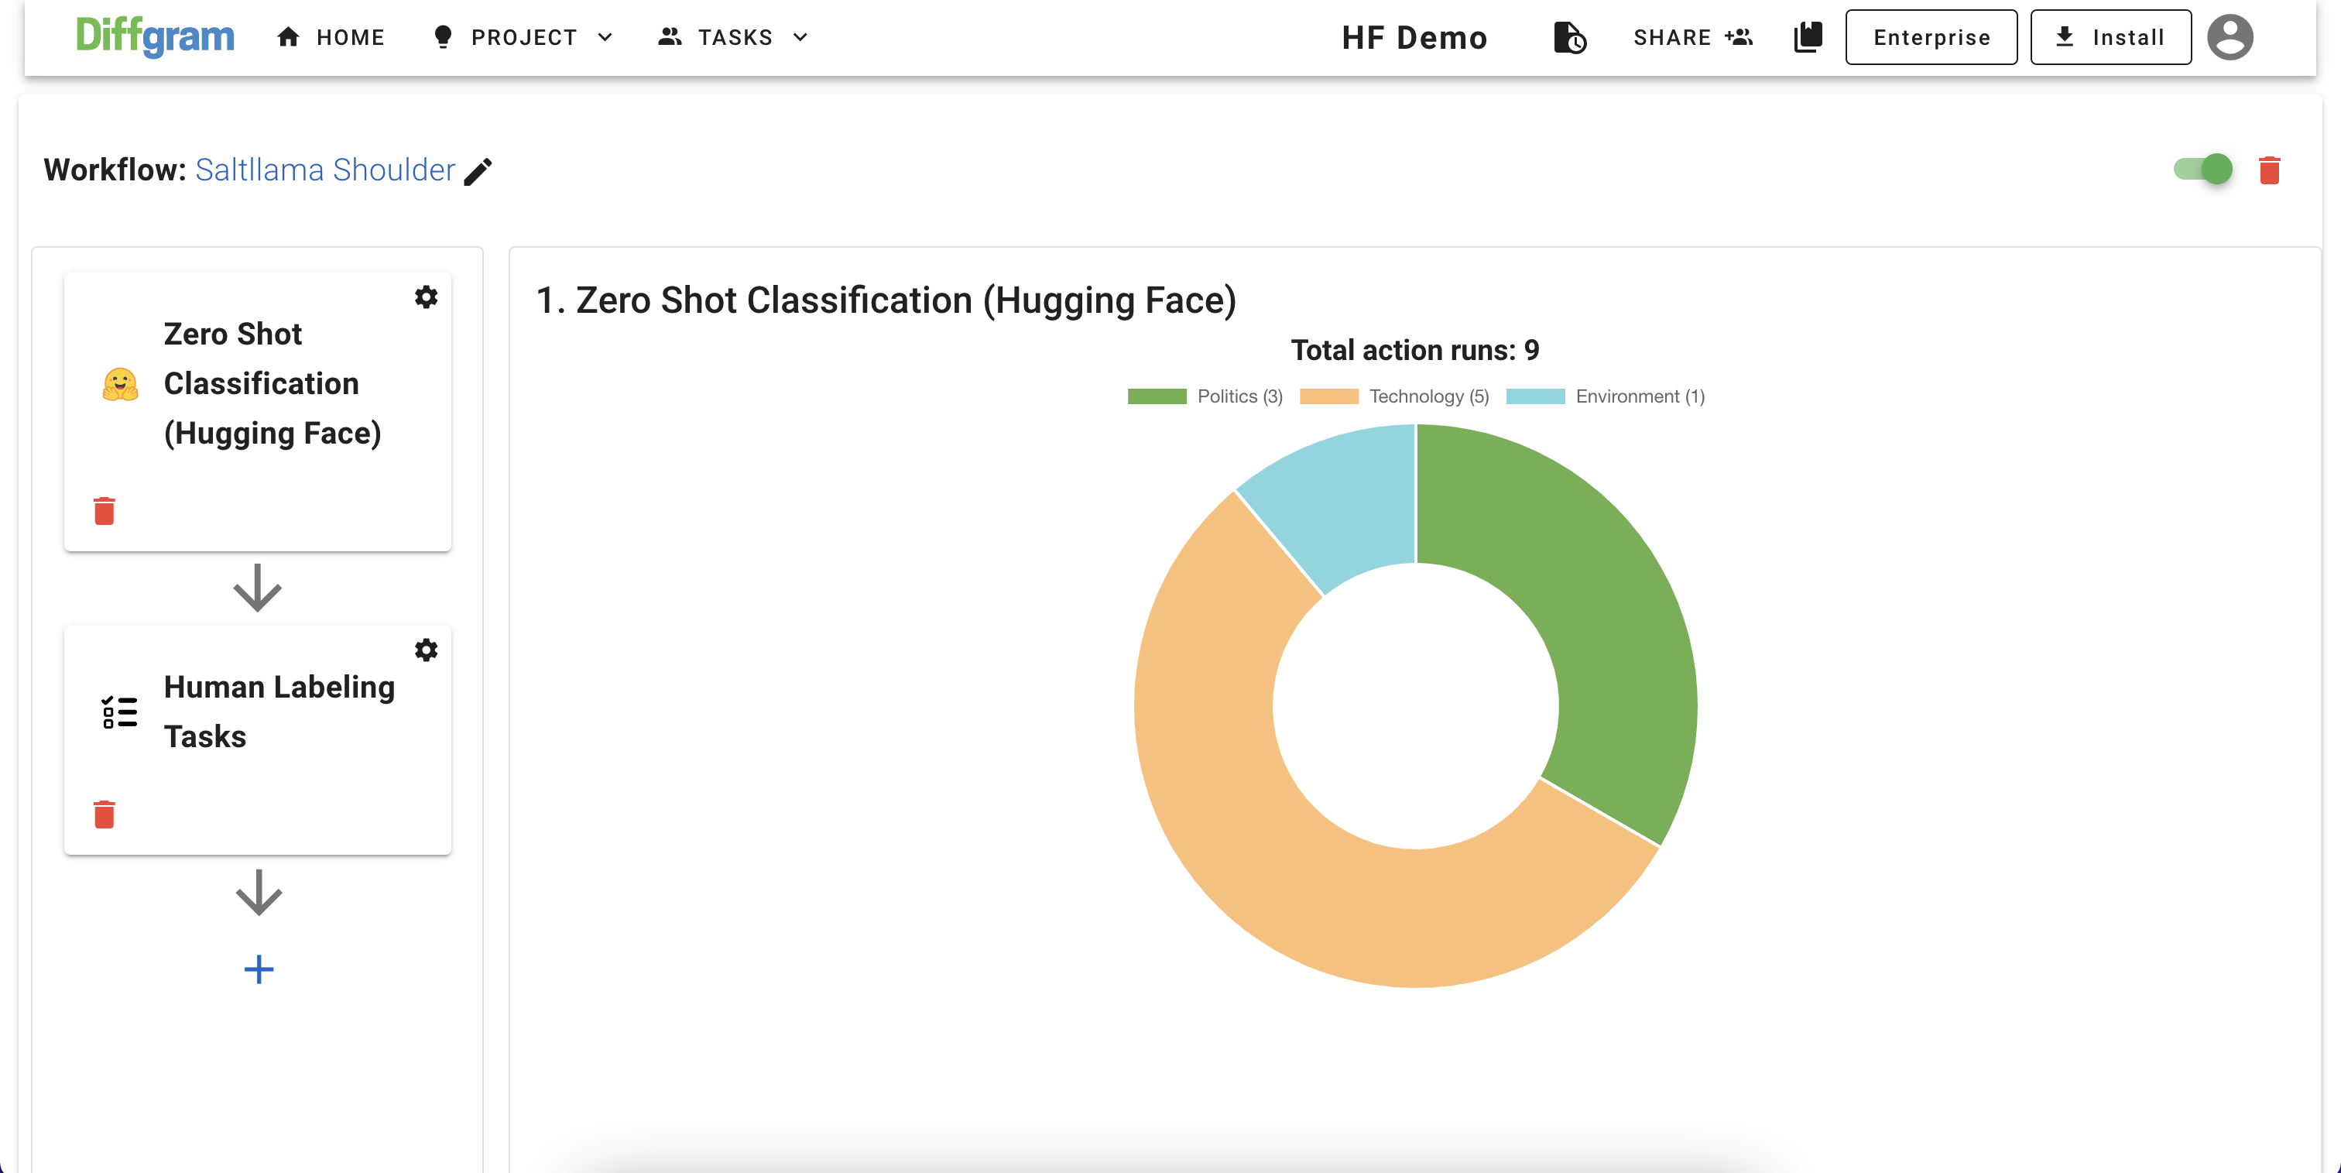Open settings gear on Zero Shot Classification card
The width and height of the screenshot is (2341, 1173).
[427, 297]
